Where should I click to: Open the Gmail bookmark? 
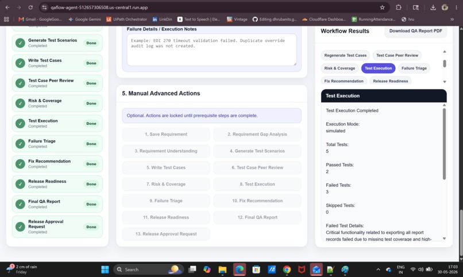40,19
